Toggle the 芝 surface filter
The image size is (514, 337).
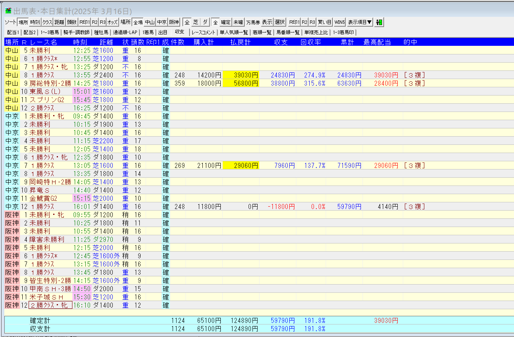click(196, 22)
